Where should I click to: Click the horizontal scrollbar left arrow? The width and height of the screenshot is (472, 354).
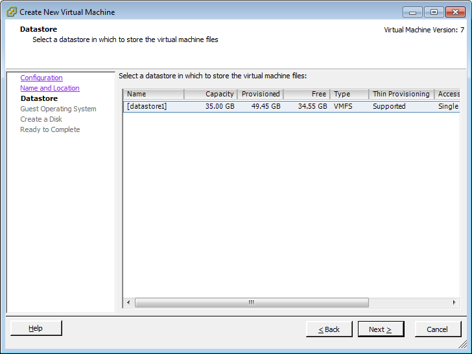tap(128, 302)
